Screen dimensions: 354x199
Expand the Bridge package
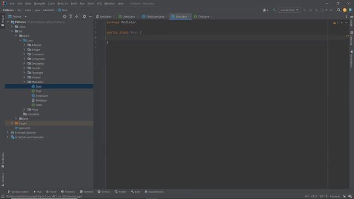click(24, 50)
